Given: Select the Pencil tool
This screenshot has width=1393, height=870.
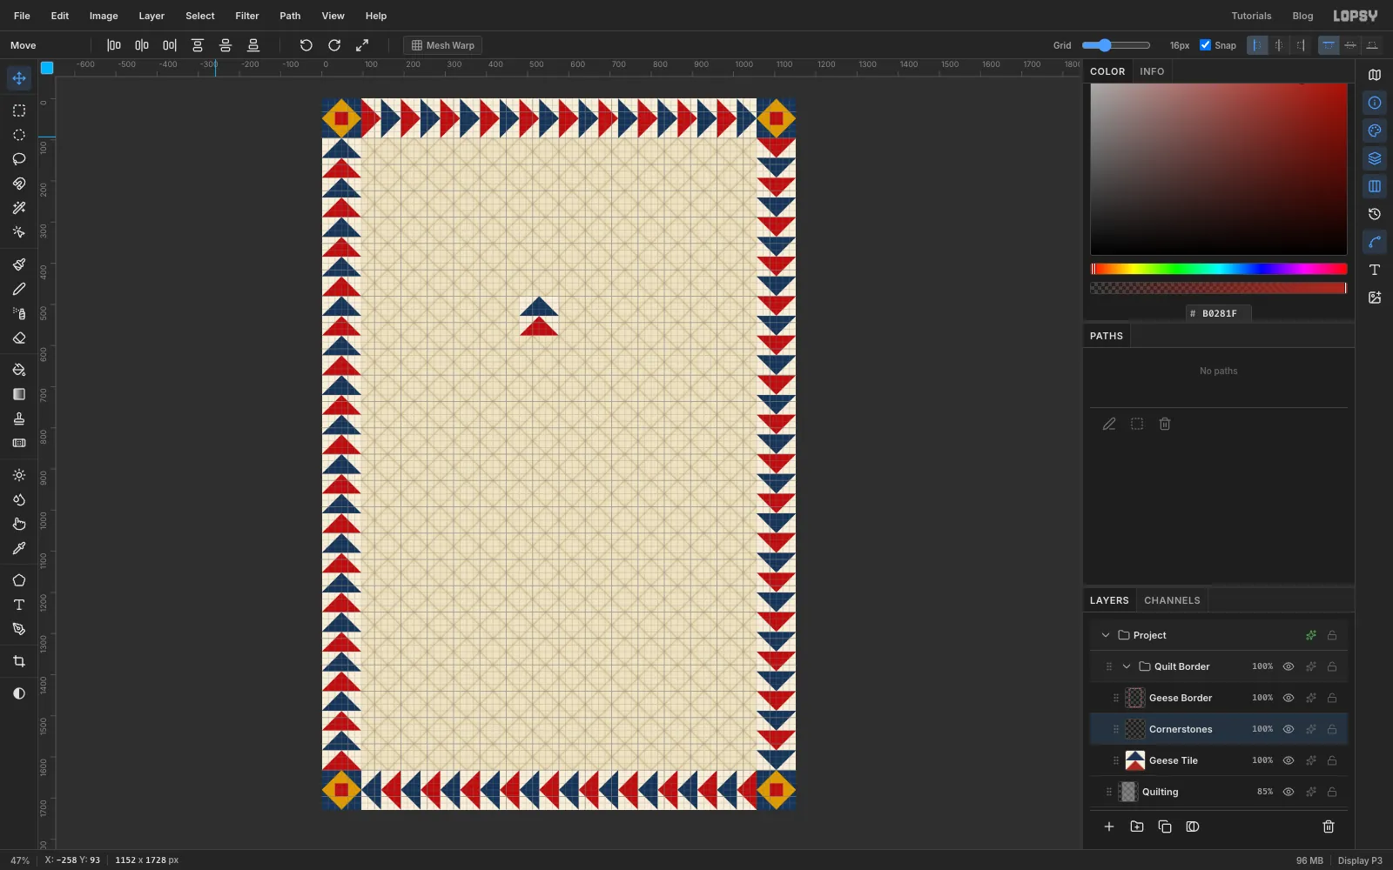Looking at the screenshot, I should click(x=19, y=289).
